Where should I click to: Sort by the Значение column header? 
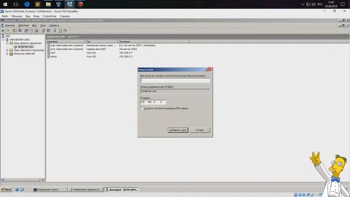(154, 42)
